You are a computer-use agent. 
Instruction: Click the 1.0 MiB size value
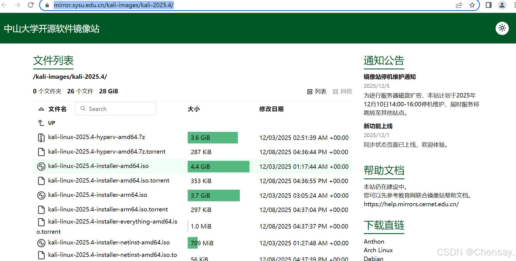click(201, 227)
